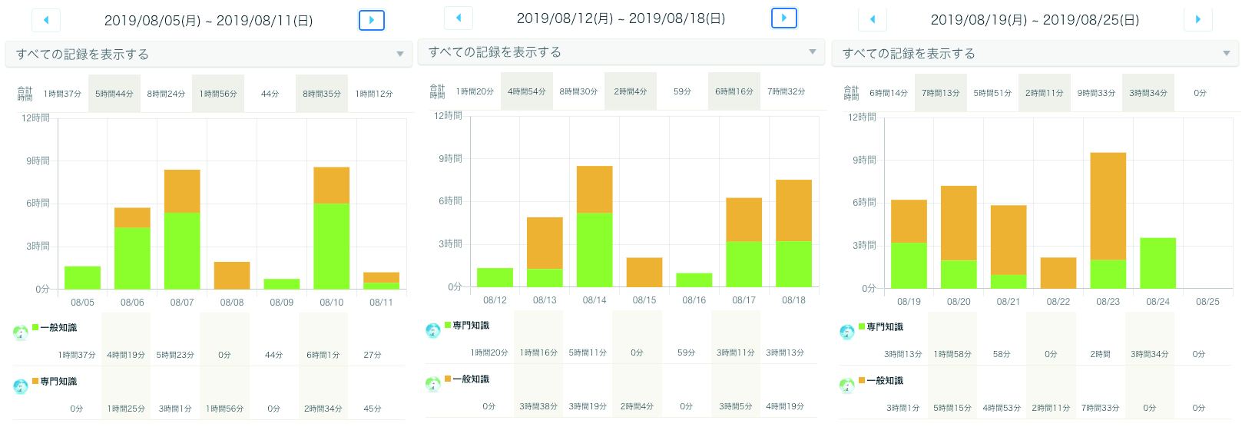Click green swatch next to 一般知識 in 08/05 week panel
This screenshot has width=1242, height=427.
coord(35,327)
